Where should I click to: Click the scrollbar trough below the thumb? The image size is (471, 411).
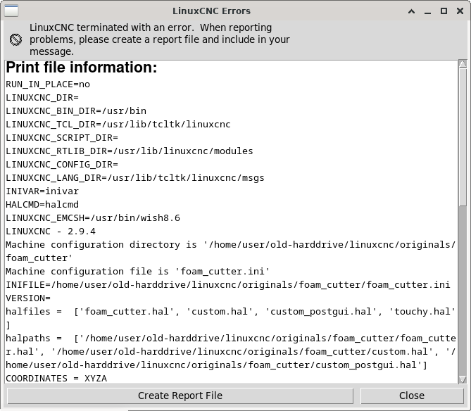coord(463,291)
